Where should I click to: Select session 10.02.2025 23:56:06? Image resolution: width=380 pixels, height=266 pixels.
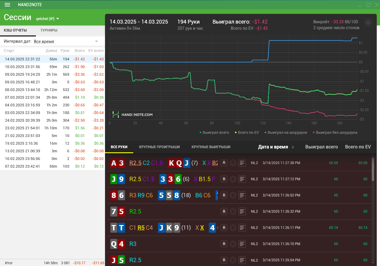(52, 158)
